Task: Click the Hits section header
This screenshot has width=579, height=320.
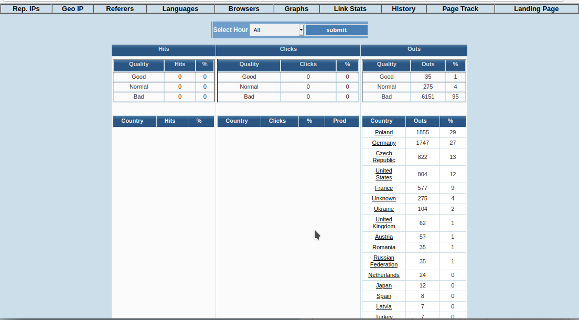Action: tap(164, 49)
